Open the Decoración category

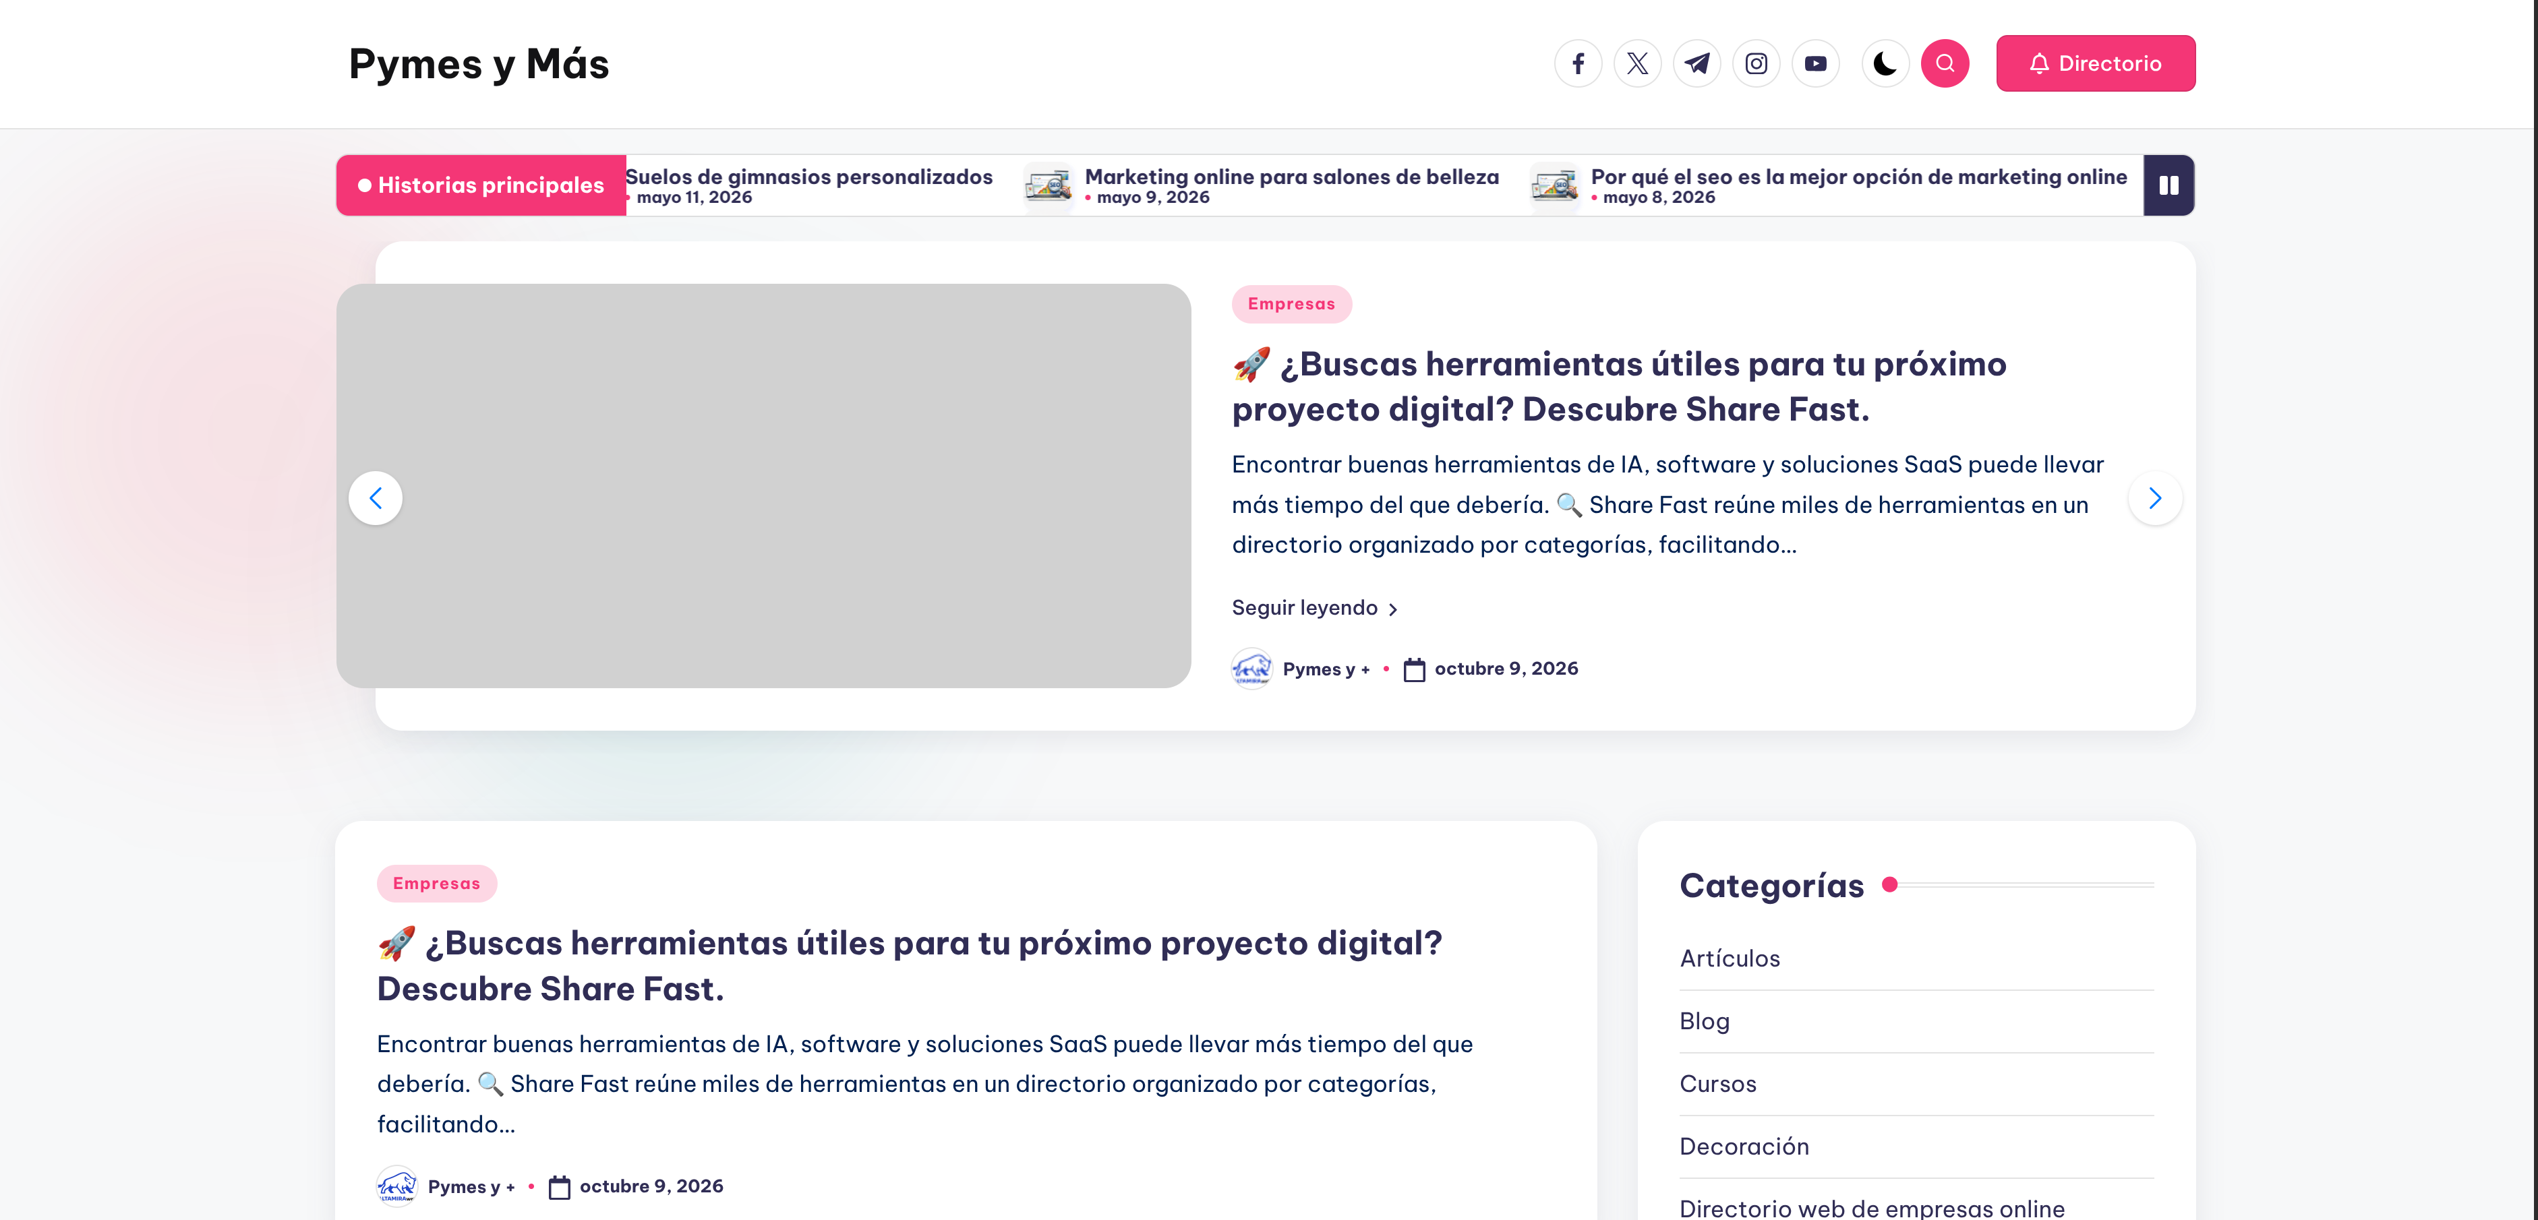click(1744, 1147)
